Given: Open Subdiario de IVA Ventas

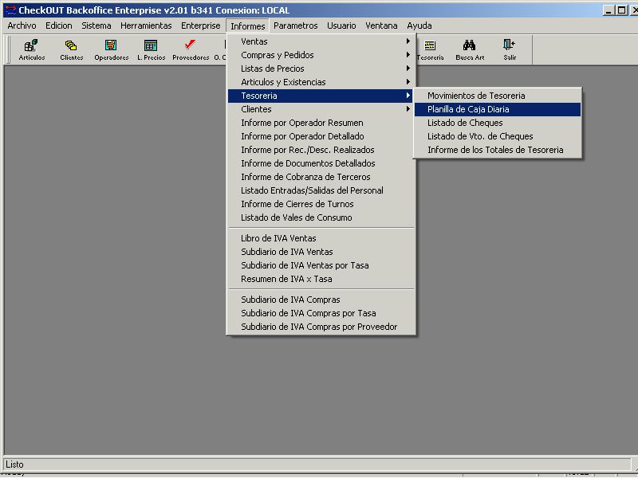Looking at the screenshot, I should (x=321, y=252).
